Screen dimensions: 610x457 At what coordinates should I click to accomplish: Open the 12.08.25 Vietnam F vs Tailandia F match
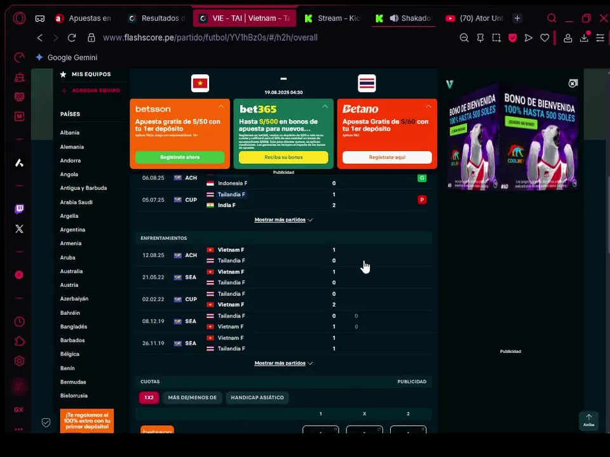point(283,255)
